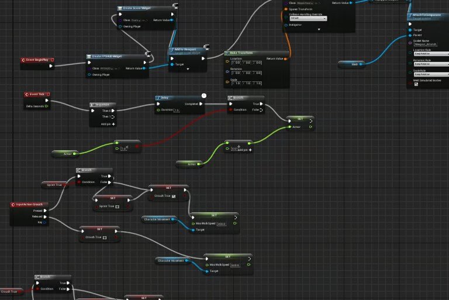The height and width of the screenshot is (300, 449).
Task: Click Delay node Completed output pin
Action: pos(201,104)
